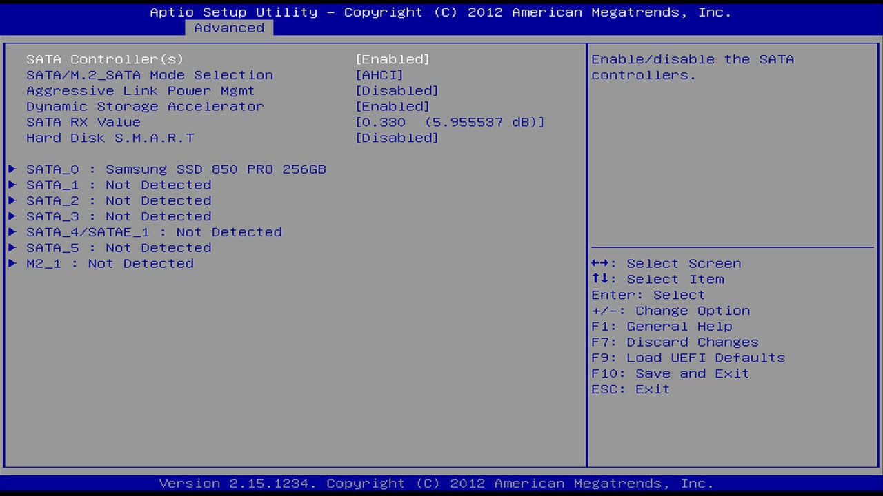
Task: Click the help text about SATA controllers
Action: (x=693, y=68)
